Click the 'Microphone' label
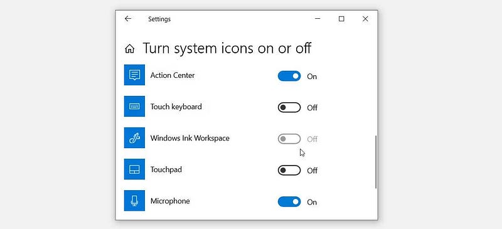Image resolution: width=502 pixels, height=229 pixels. [170, 201]
